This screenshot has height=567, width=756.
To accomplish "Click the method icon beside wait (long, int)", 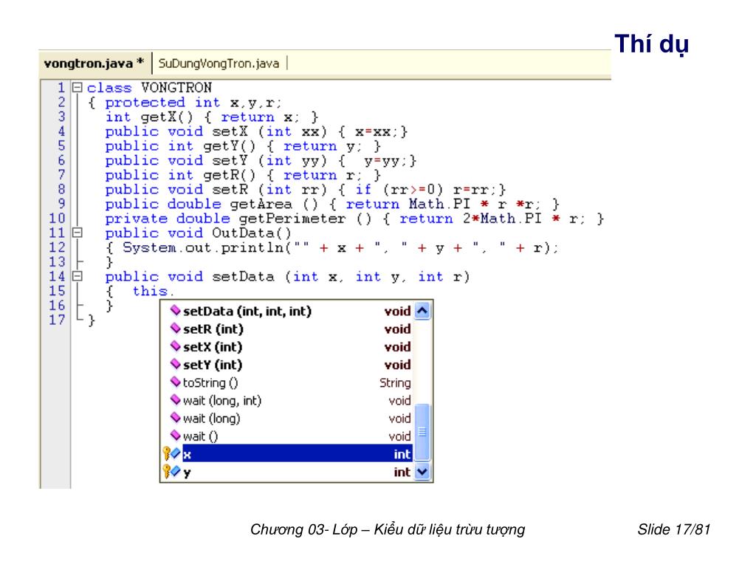I will pyautogui.click(x=176, y=399).
